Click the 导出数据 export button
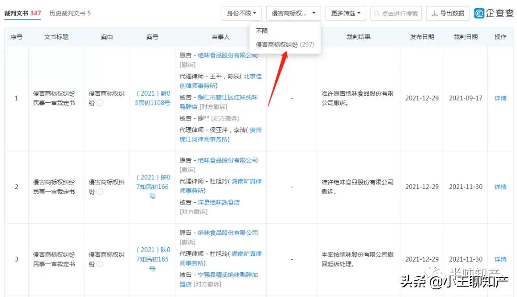The image size is (517, 297). pos(448,13)
